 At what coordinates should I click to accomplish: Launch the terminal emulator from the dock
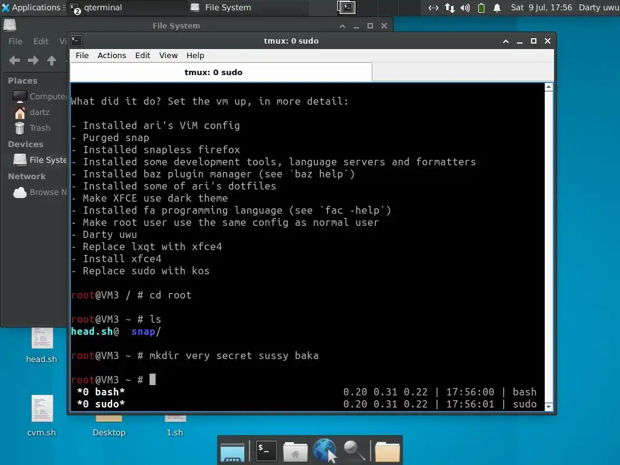(265, 450)
